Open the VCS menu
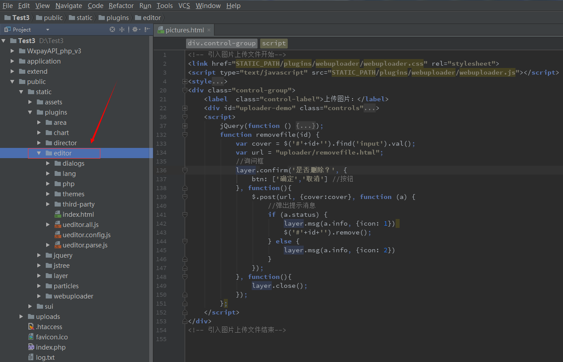The image size is (563, 362). [x=184, y=6]
